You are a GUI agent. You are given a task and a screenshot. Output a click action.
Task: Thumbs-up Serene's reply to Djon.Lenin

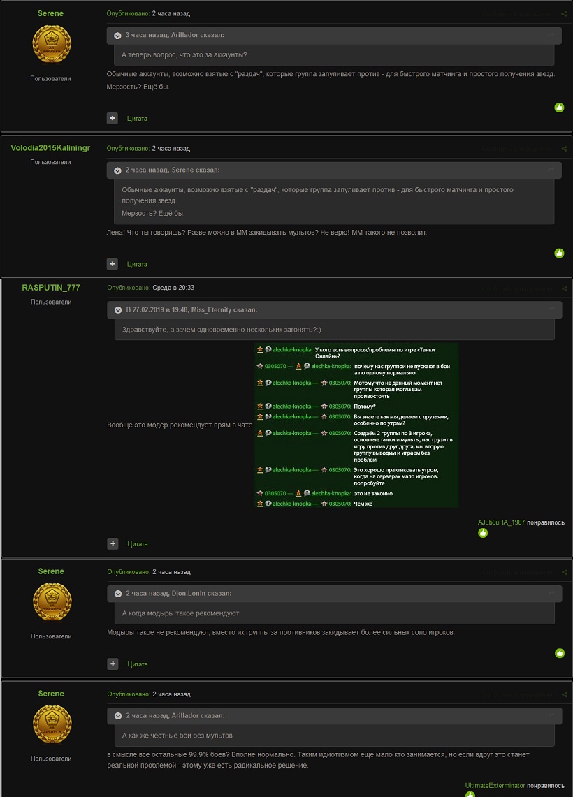click(559, 653)
